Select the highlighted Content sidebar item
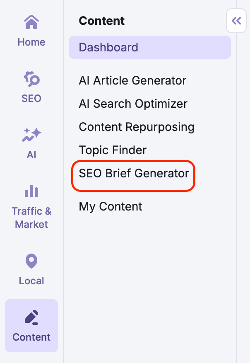The width and height of the screenshot is (250, 363). pos(31,326)
